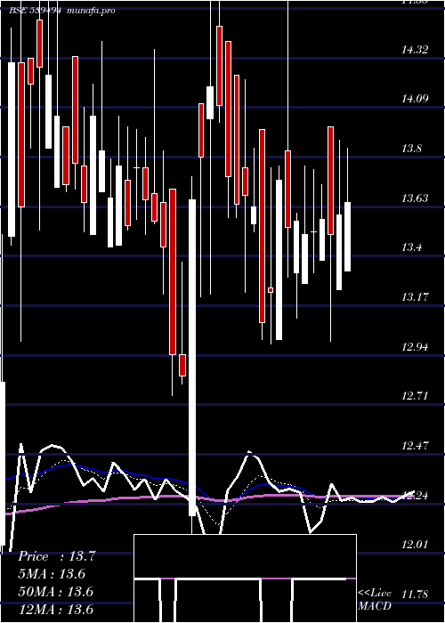Image resolution: width=445 pixels, height=623 pixels.
Task: Select the 12.71 price axis label
Action: [x=415, y=396]
